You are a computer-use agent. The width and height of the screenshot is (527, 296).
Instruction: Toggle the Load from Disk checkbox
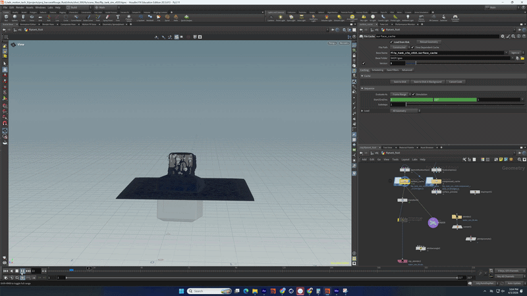click(391, 41)
